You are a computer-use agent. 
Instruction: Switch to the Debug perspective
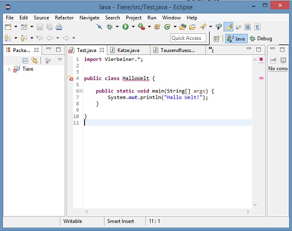[x=261, y=39]
